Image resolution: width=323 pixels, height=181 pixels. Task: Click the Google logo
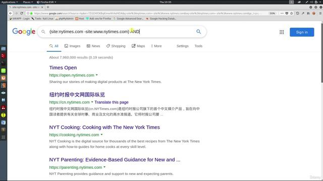point(24,32)
